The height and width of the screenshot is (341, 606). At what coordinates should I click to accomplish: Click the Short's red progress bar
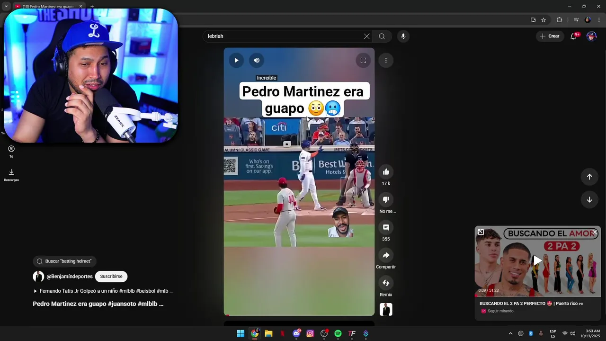click(x=299, y=315)
